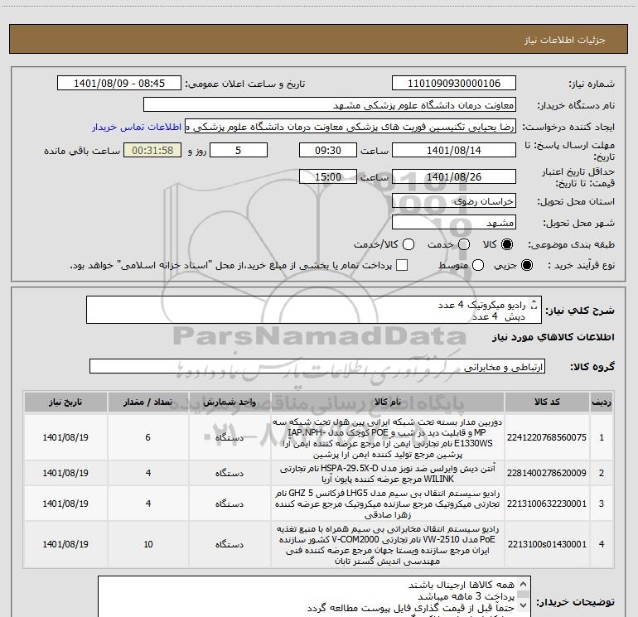Click the countdown timer 00:31:58

(152, 150)
